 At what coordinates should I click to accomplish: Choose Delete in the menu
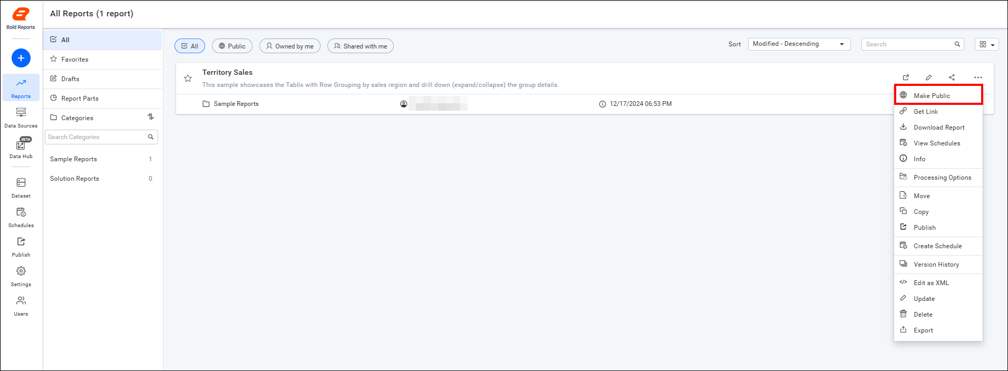(938, 314)
